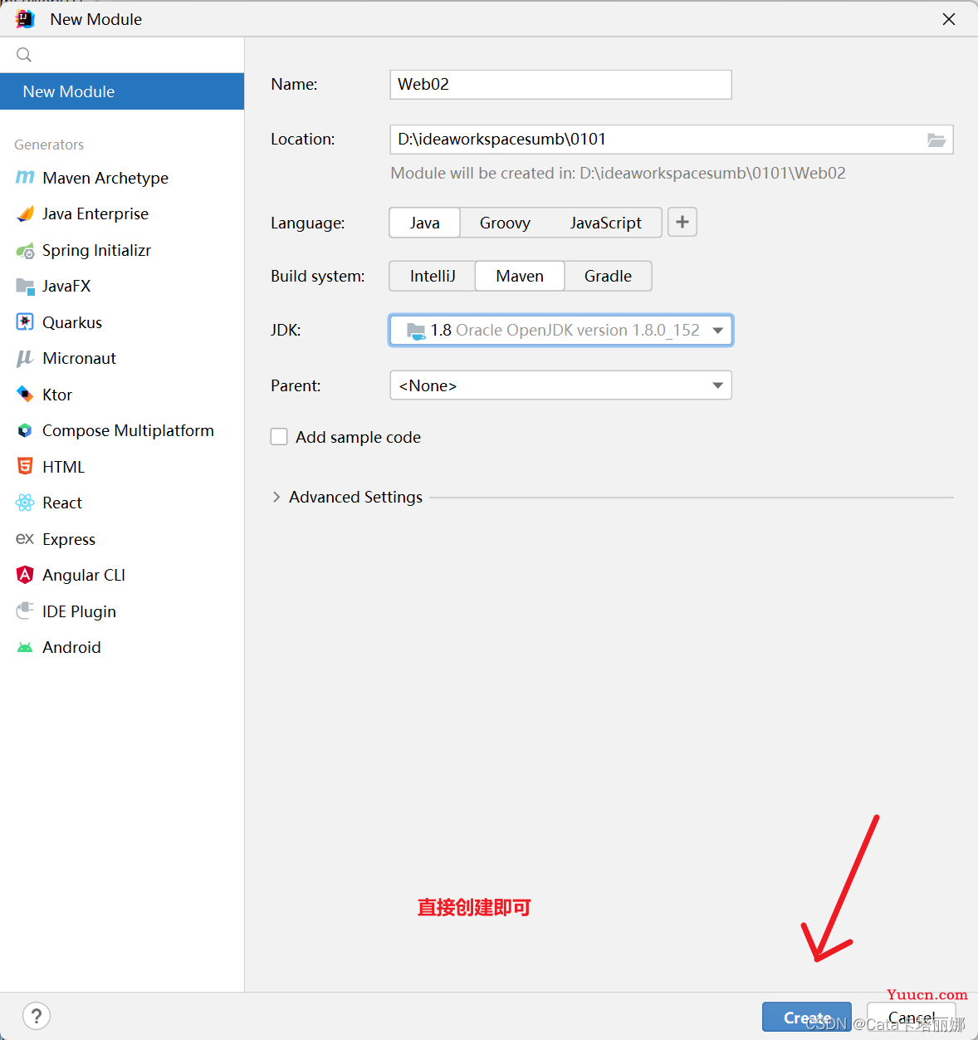Screen dimensions: 978x1040
Task: Select the IDE Plugin icon
Action: tap(25, 611)
